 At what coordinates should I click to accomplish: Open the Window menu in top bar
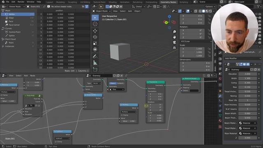click(30, 2)
